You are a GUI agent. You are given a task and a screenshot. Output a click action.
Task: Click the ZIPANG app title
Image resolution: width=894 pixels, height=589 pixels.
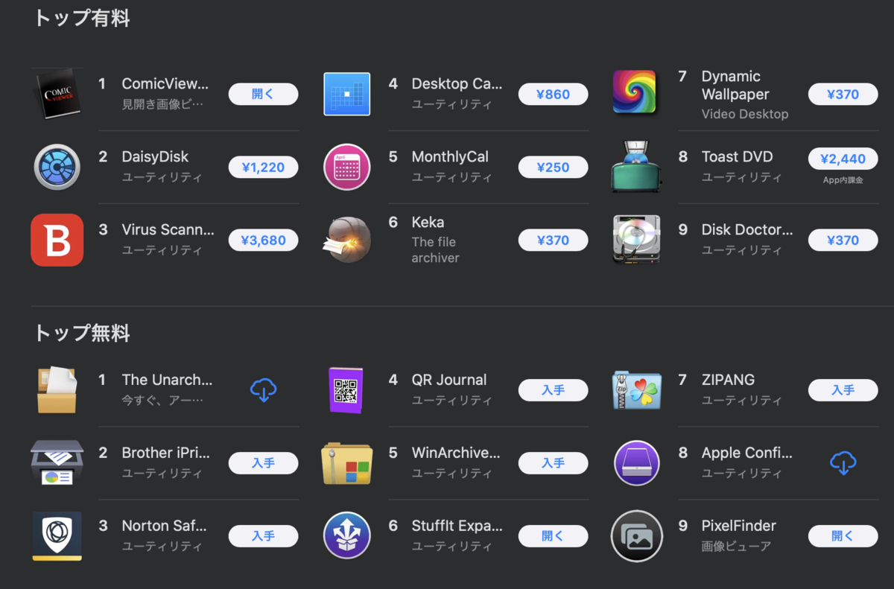tap(728, 380)
